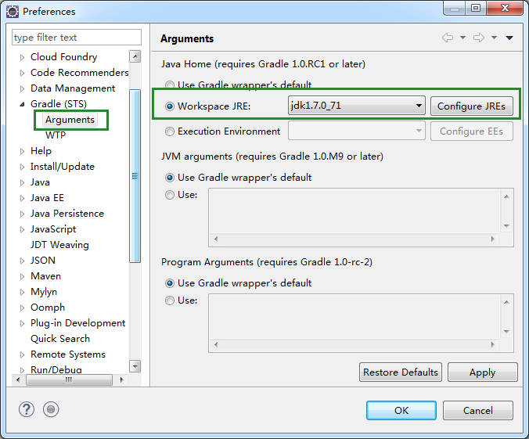
Task: Click the tree horizontal scrollbar right arrow
Action: point(121,380)
